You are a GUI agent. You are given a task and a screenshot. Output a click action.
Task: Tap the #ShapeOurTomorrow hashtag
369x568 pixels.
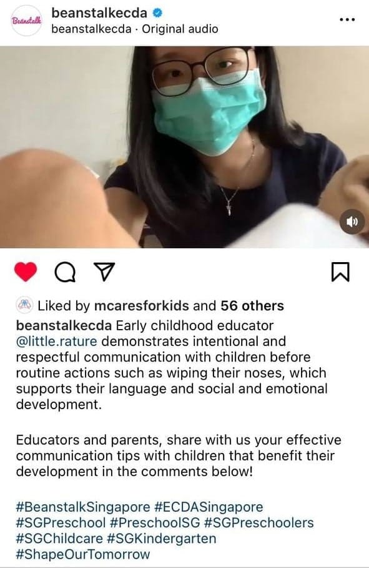(83, 555)
